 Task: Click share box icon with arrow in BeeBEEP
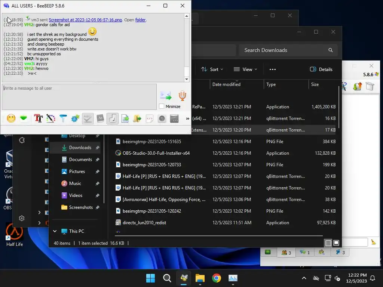(357, 86)
